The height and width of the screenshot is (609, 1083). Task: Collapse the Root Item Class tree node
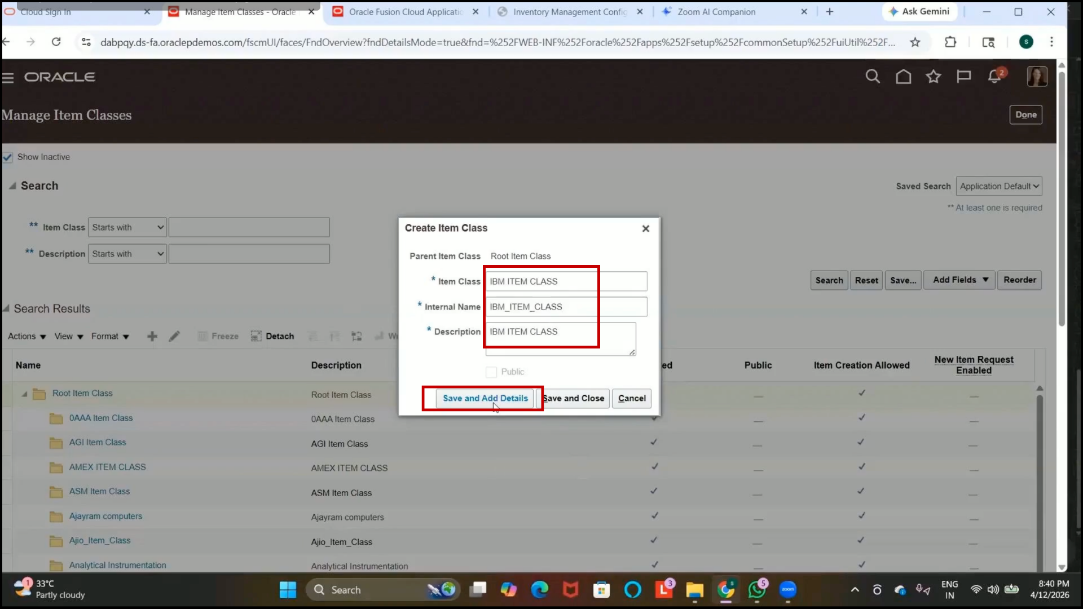point(24,394)
